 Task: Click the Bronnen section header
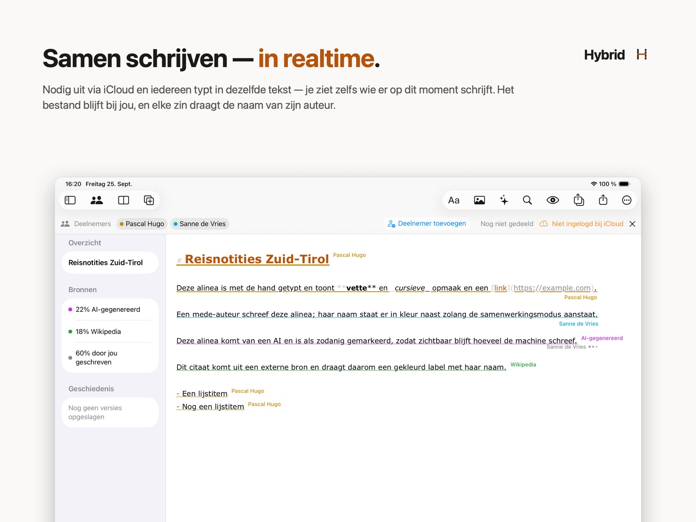pos(83,290)
